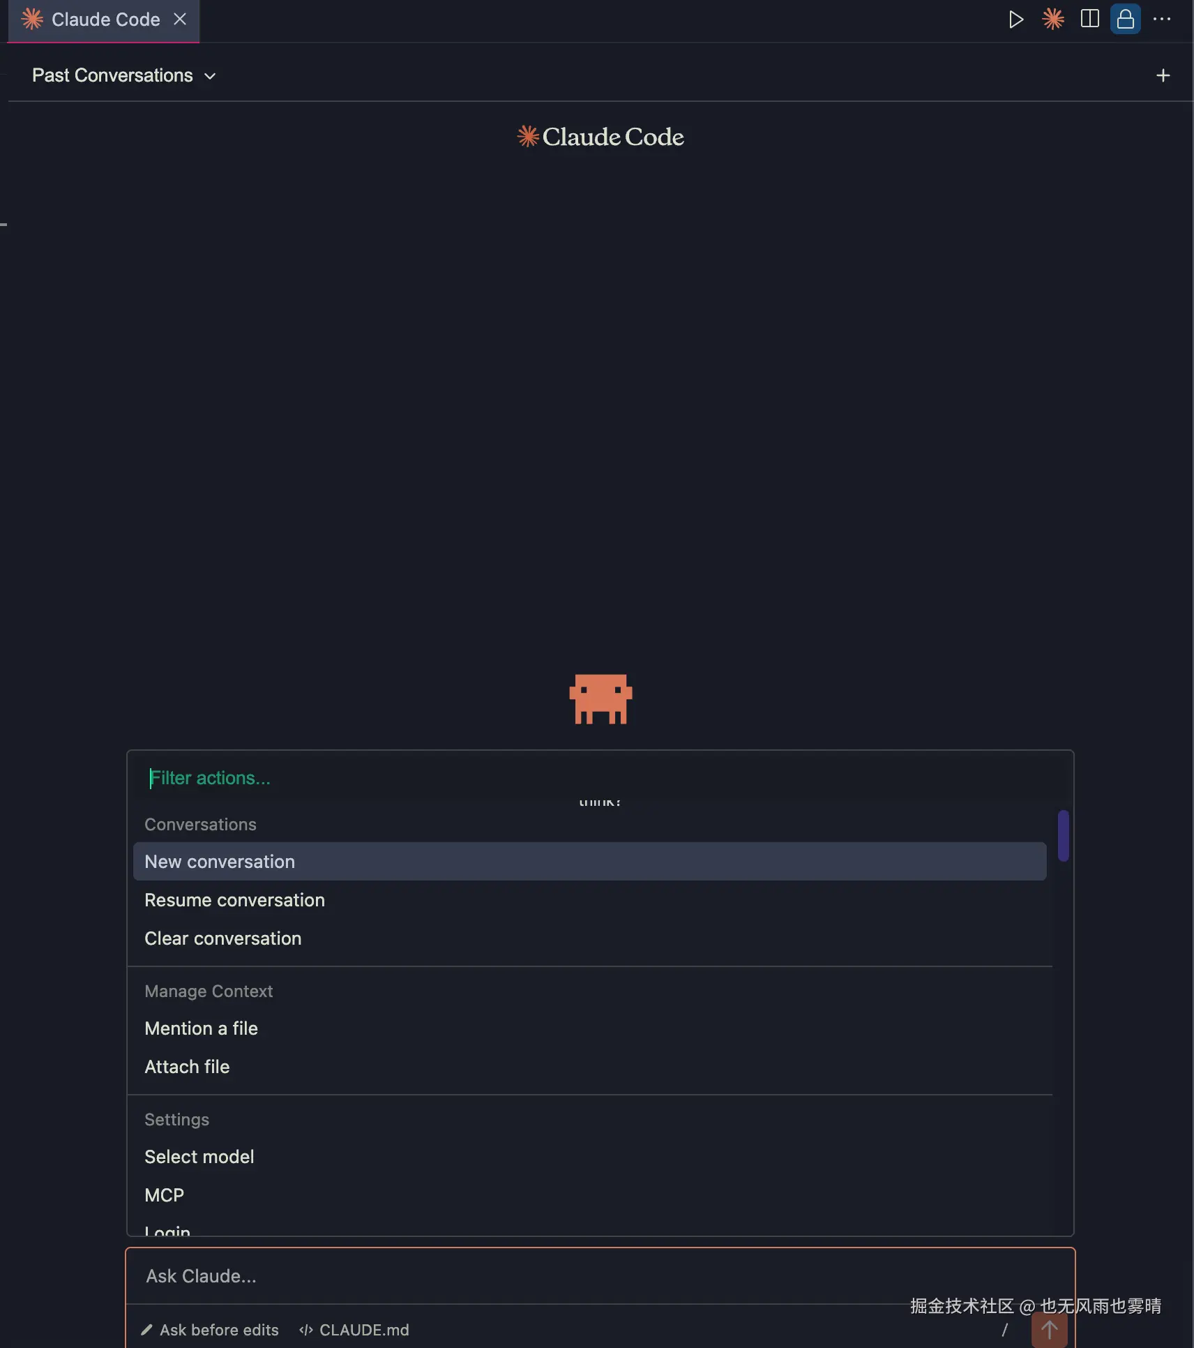Toggle the Ask before edits mode

point(209,1330)
